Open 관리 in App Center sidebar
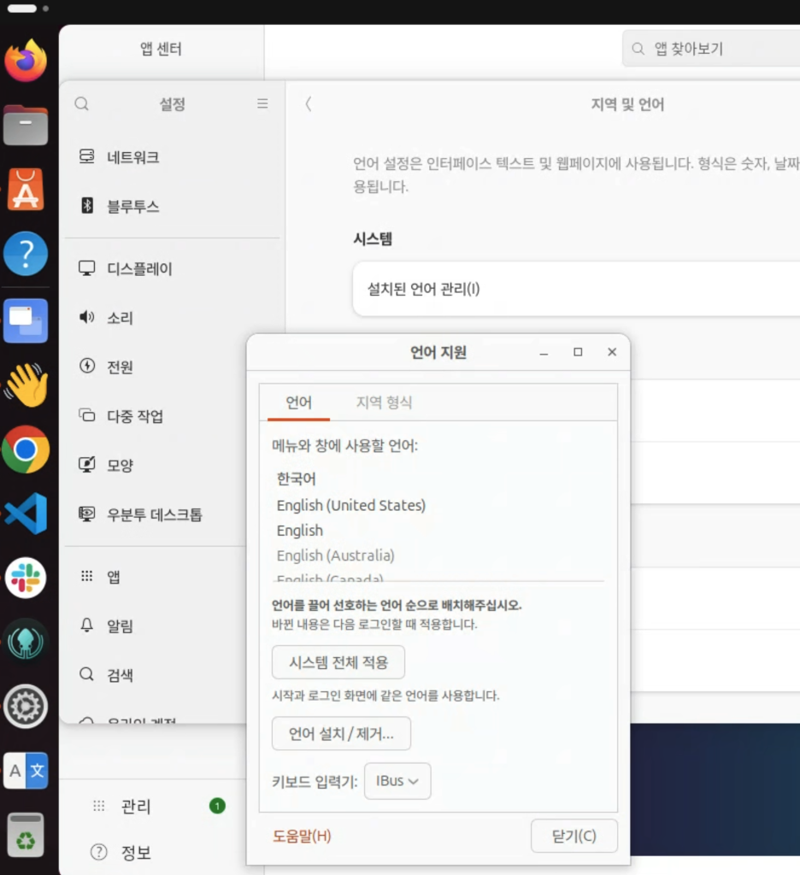This screenshot has width=800, height=875. (x=136, y=807)
